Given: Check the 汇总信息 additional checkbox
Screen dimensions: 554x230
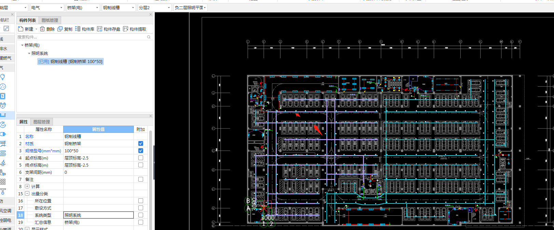Looking at the screenshot, I should coord(141,222).
